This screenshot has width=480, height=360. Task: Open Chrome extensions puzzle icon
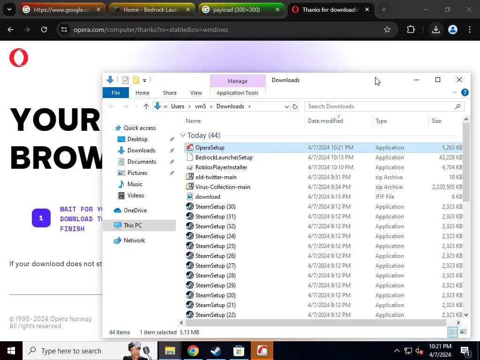click(x=411, y=30)
